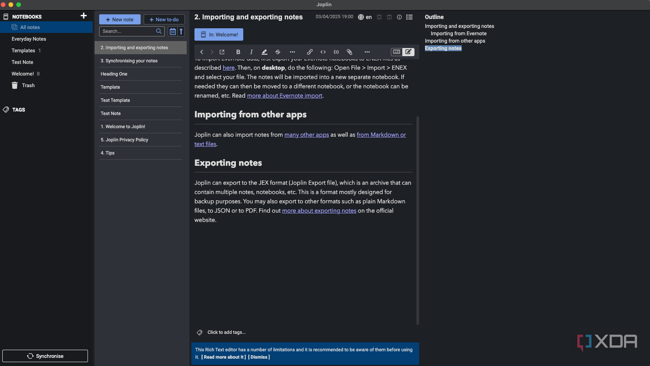Click the Synchronise button
Viewport: 650px width, 366px height.
[45, 356]
